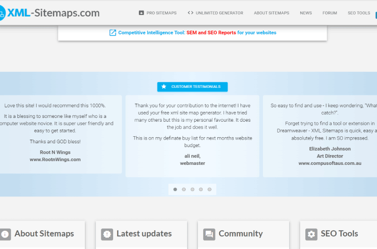377x249 pixels.
Task: Click the Pro Sitemaps camera icon
Action: (x=141, y=13)
